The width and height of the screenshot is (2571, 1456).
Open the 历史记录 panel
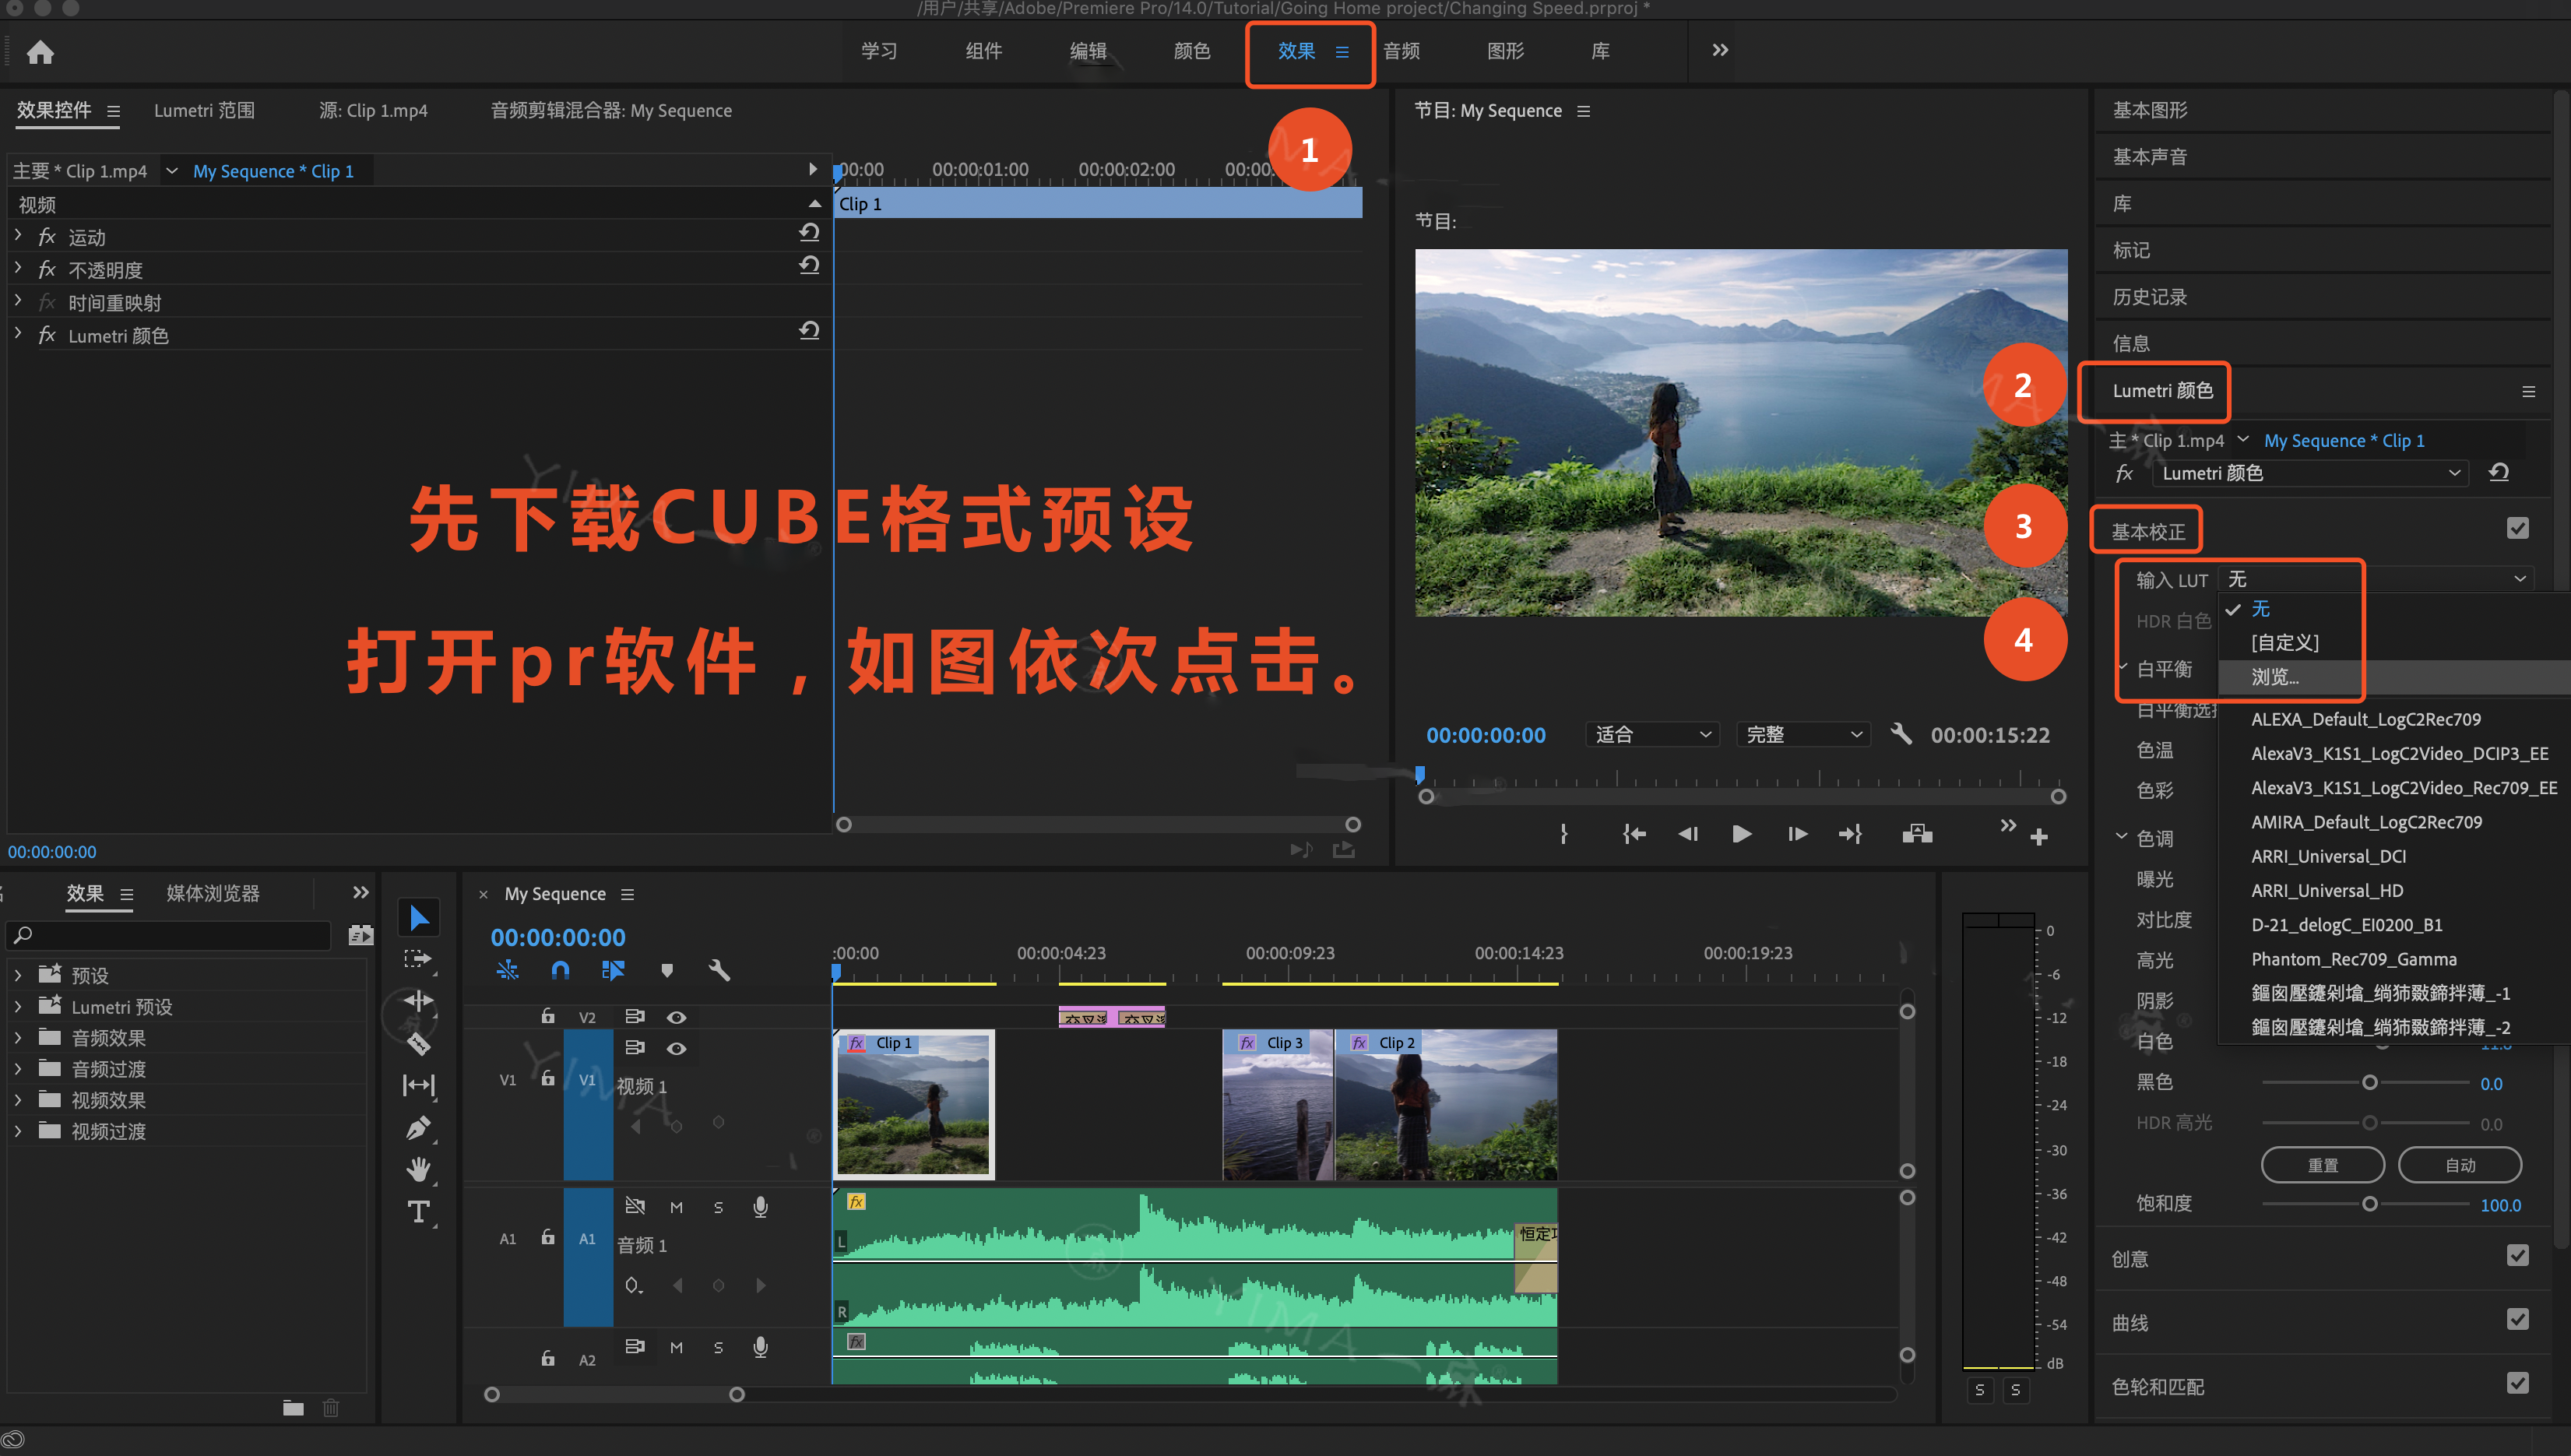click(2150, 297)
